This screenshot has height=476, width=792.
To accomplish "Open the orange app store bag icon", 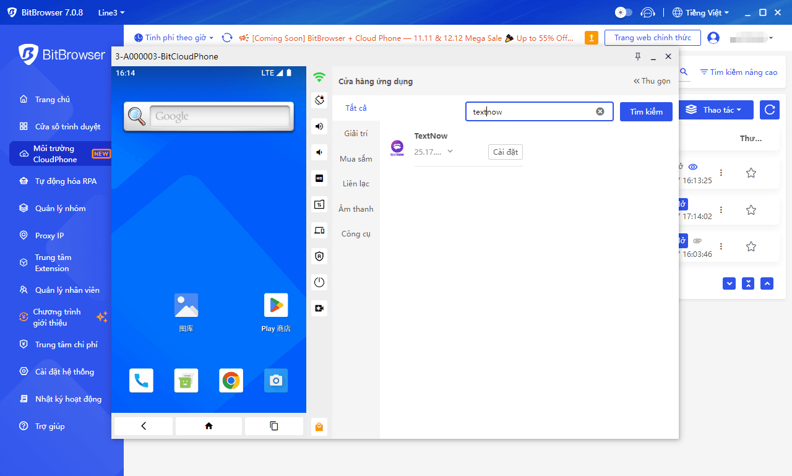I will click(319, 426).
